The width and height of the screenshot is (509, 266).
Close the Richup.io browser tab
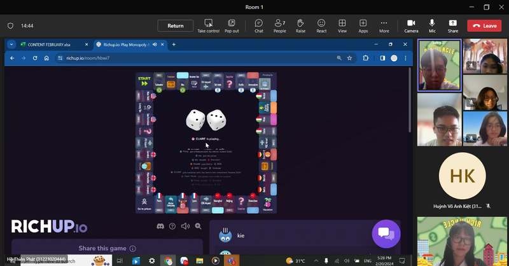click(x=163, y=45)
